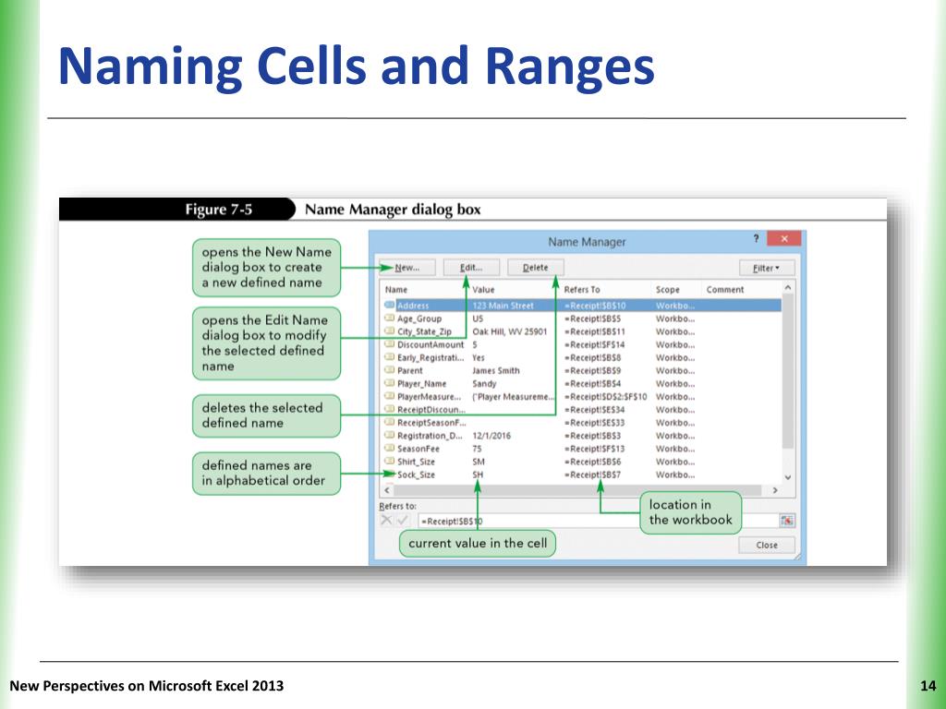This screenshot has width=946, height=709.
Task: Click the value 12/1/2016
Action: pos(491,436)
